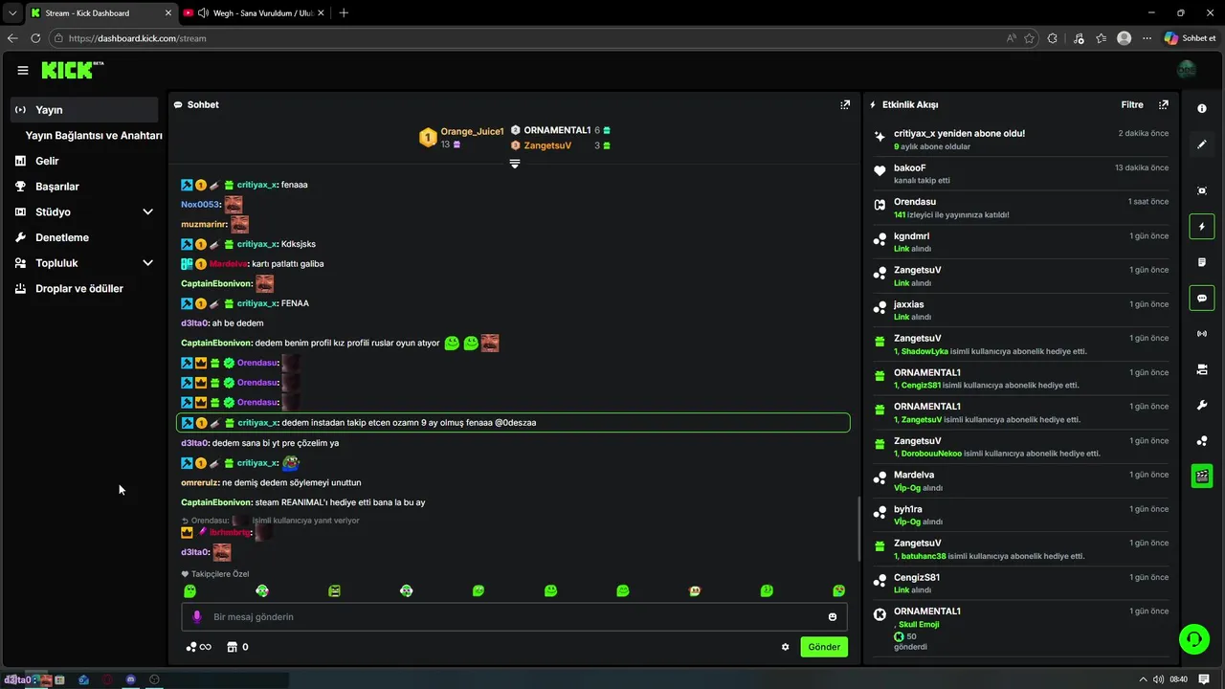This screenshot has width=1225, height=689.
Task: Add page to favorites with star icon
Action: pyautogui.click(x=1030, y=38)
